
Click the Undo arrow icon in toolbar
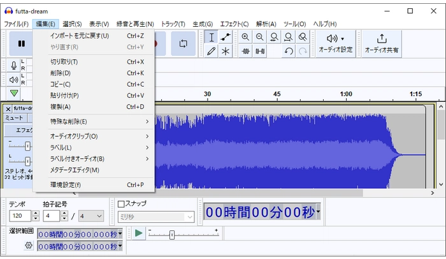289,52
